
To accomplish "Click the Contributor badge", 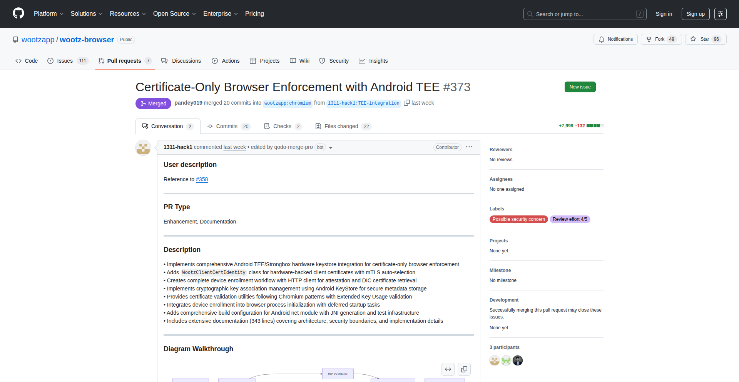I will 447,147.
